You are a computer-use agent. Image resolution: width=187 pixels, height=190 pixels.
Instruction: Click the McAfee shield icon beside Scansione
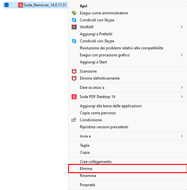click(x=74, y=71)
